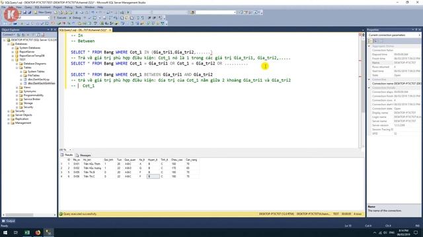Collapse the TEST database node
This screenshot has height=237, width=423.
pyautogui.click(x=13, y=60)
